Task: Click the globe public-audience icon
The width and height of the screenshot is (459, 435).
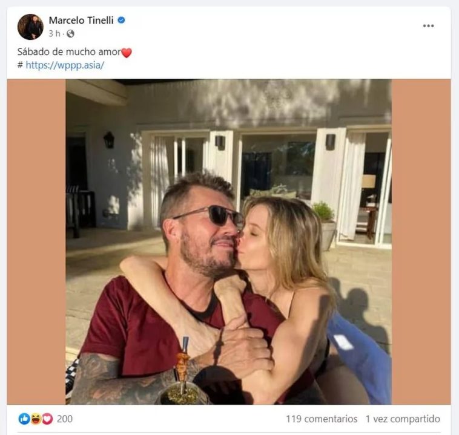Action: [x=71, y=34]
